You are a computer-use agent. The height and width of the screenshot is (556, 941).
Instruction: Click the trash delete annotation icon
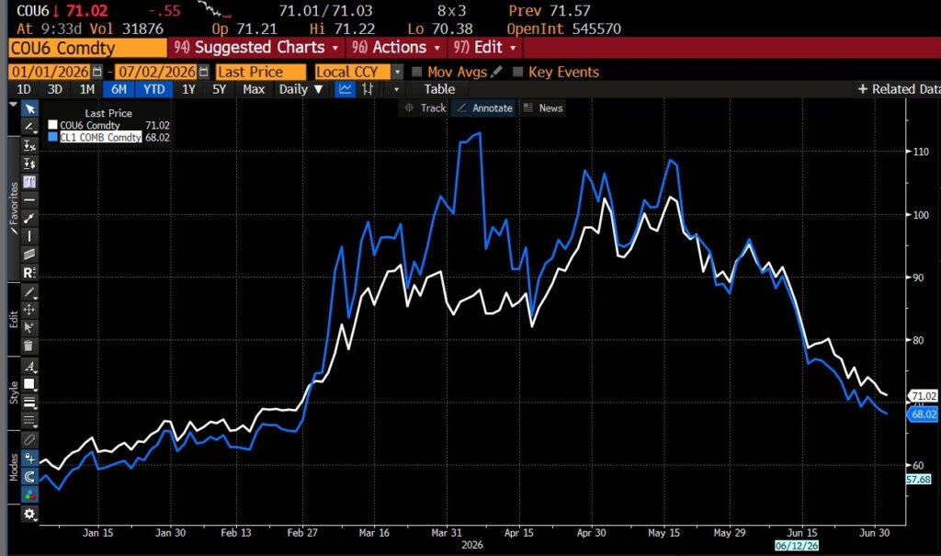28,346
